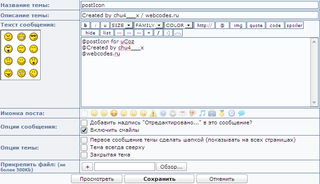Insert a list tag
Screen dimensions: 320x184
107,33
